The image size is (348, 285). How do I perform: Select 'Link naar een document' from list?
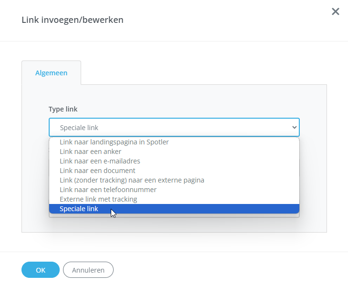tap(97, 171)
